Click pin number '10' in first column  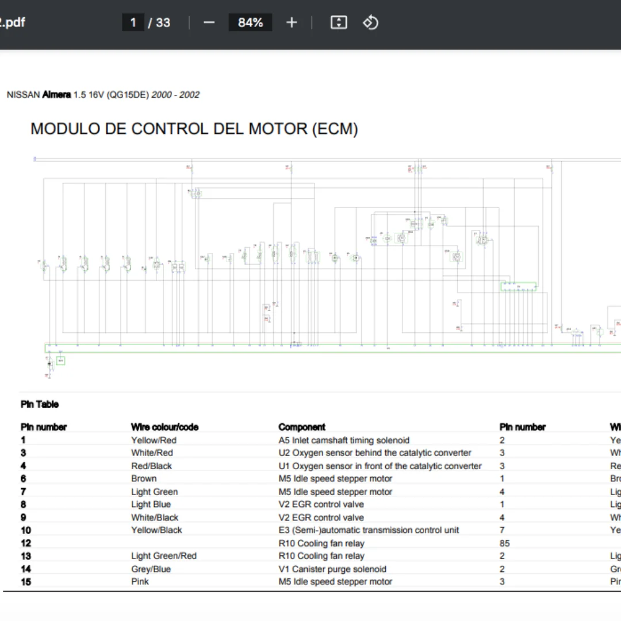[x=26, y=530]
